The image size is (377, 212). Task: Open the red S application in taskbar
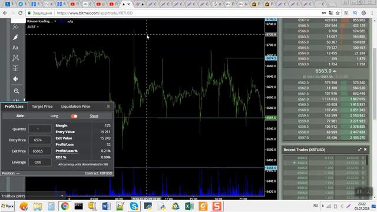(217, 206)
